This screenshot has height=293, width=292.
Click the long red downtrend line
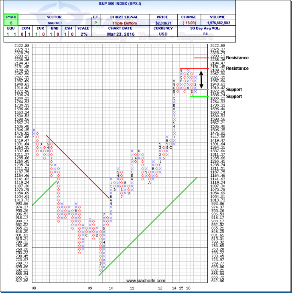pyautogui.click(x=78, y=166)
